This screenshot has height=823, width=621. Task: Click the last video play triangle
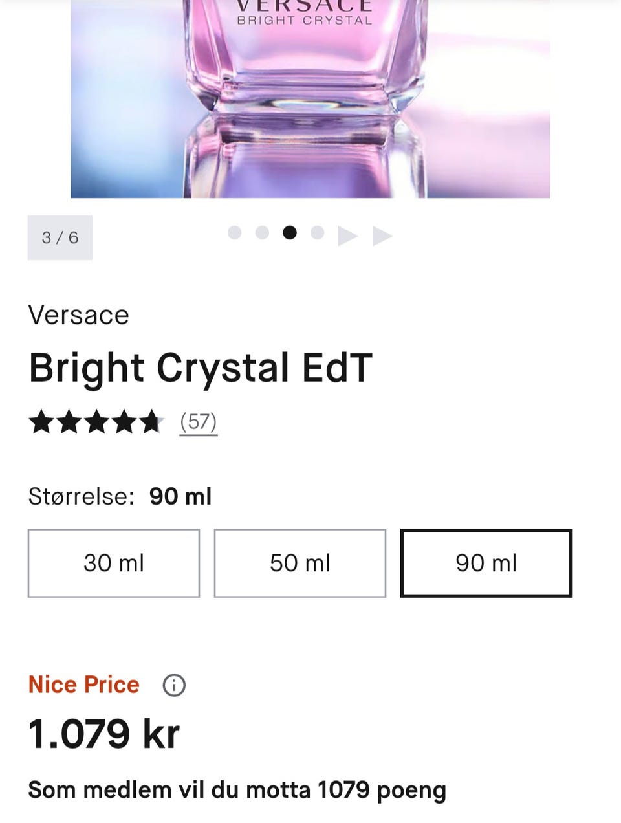[x=382, y=236]
